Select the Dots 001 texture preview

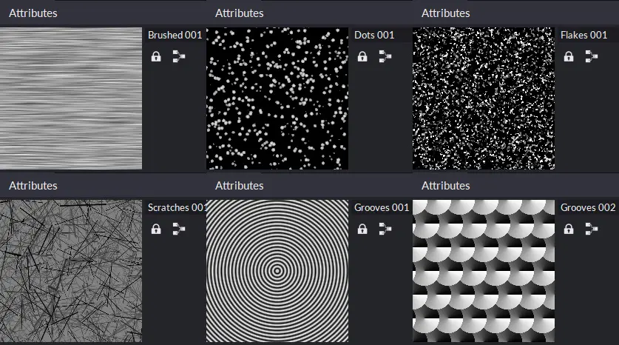pyautogui.click(x=277, y=98)
